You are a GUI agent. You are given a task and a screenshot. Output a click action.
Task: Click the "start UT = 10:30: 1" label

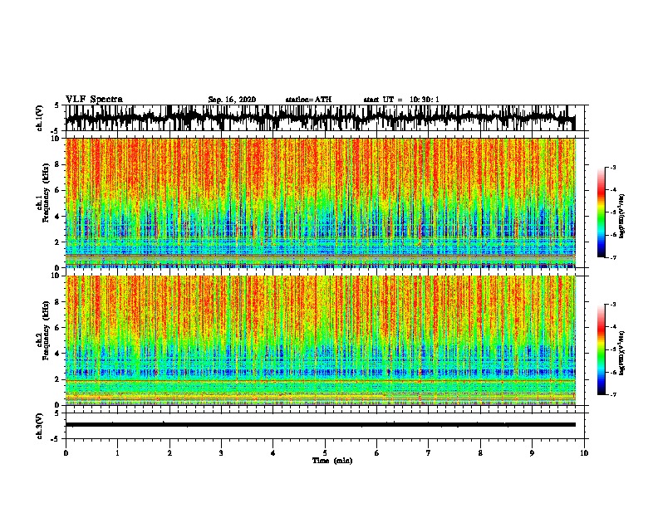click(401, 100)
